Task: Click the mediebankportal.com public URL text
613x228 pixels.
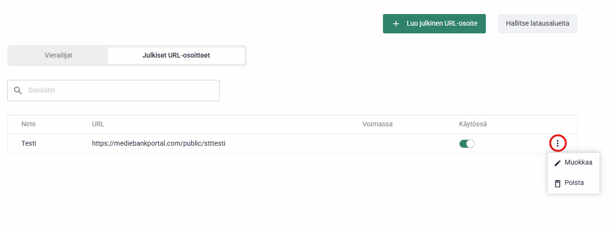Action: pos(159,144)
